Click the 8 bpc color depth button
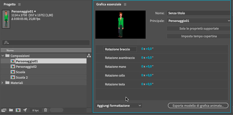233x115 pixels. (35, 110)
